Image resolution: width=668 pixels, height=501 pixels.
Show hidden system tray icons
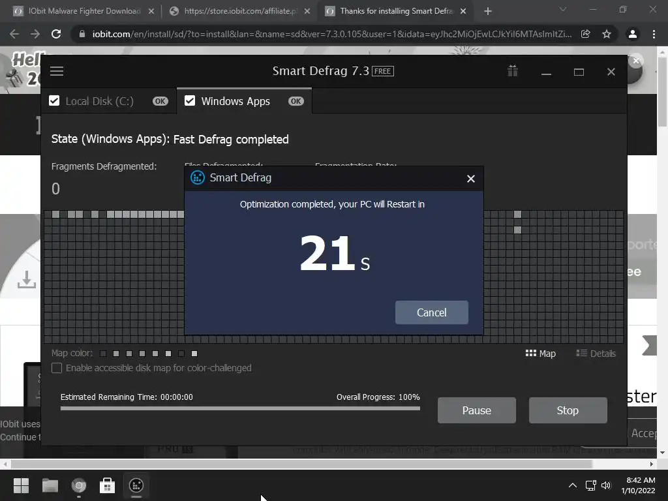tap(573, 485)
